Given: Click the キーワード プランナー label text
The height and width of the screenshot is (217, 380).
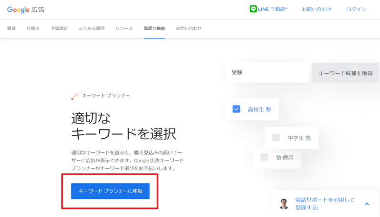Looking at the screenshot, I should pyautogui.click(x=105, y=95).
